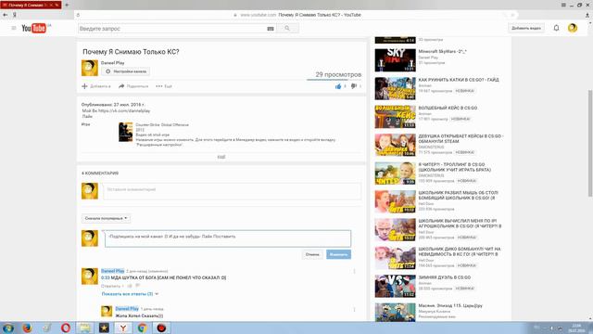Click the 'Counter-Strike: Global Offensive' game title

pyautogui.click(x=162, y=124)
